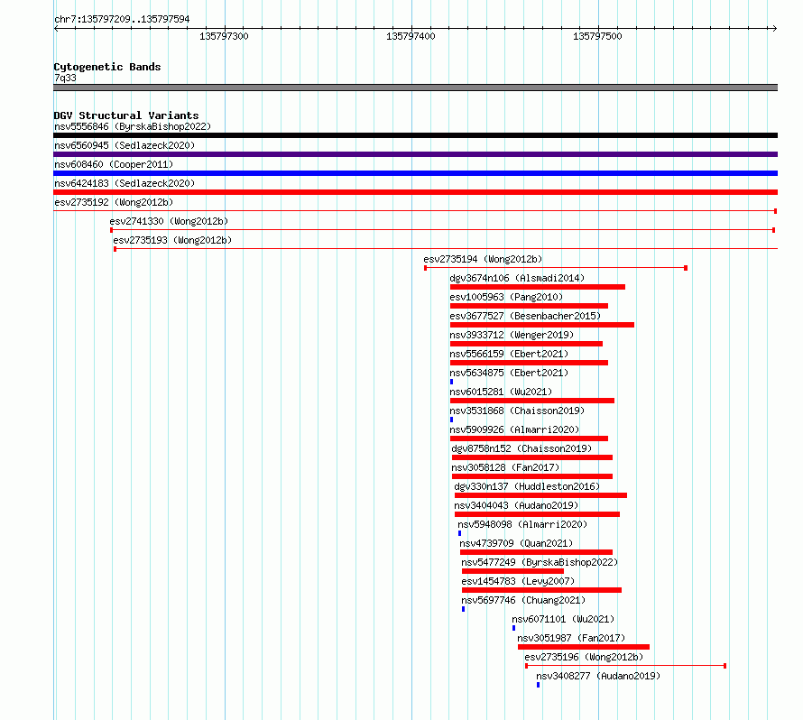Click nsv3404043 (Audano2019) label

(x=516, y=505)
